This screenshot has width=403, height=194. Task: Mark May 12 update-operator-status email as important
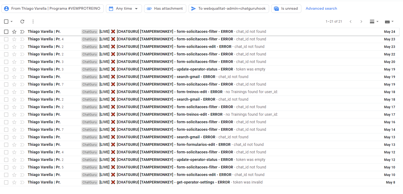[22, 160]
